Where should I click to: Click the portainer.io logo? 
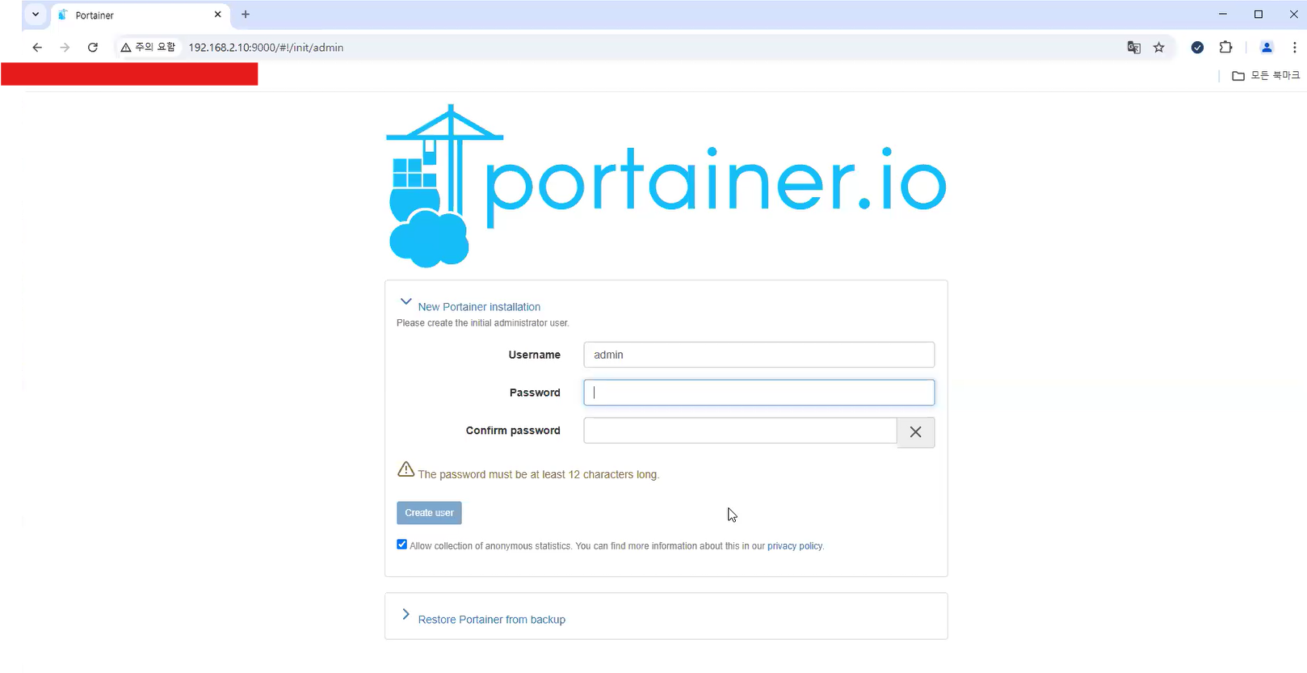666,186
